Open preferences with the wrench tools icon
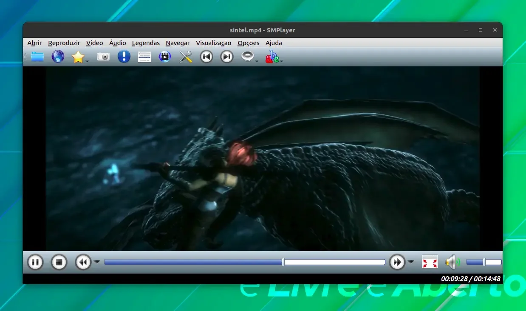 click(x=186, y=57)
